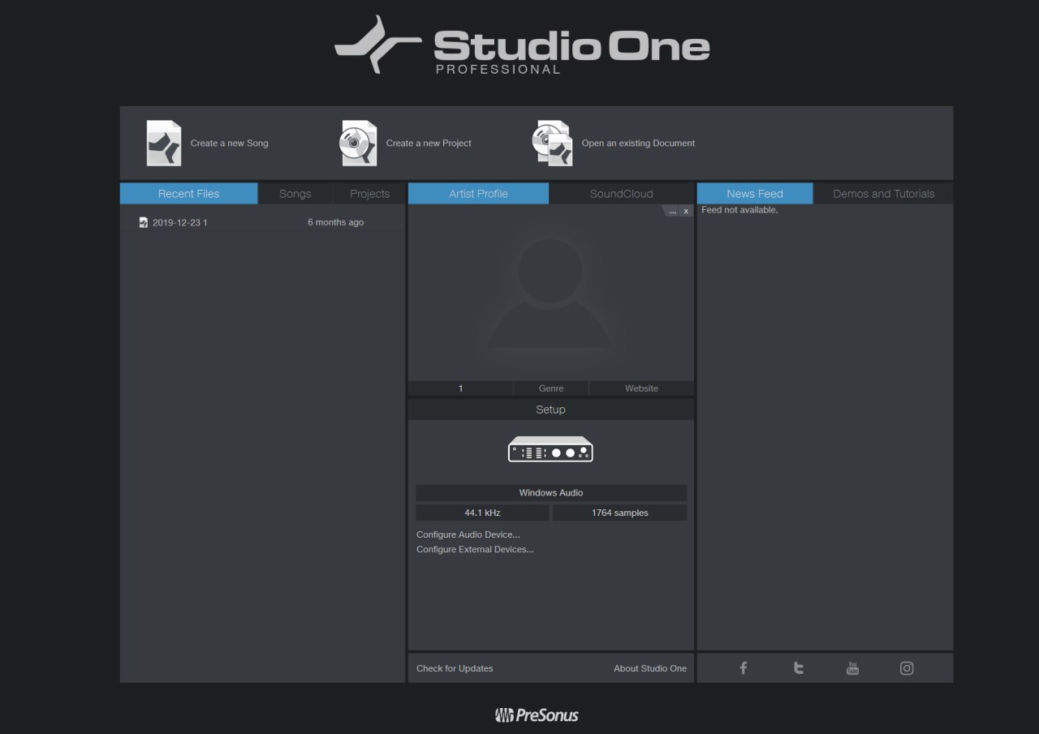Click the Create a new Project disc icon
The image size is (1039, 734).
coord(358,143)
